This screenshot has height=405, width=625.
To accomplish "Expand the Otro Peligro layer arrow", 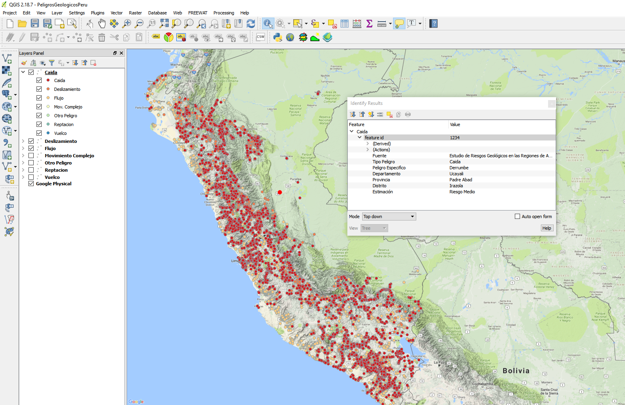I will click(23, 163).
